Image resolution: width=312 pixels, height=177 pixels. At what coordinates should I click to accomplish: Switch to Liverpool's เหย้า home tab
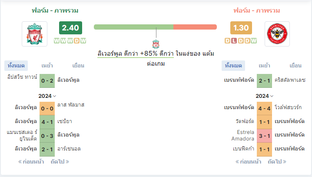coord(47,66)
